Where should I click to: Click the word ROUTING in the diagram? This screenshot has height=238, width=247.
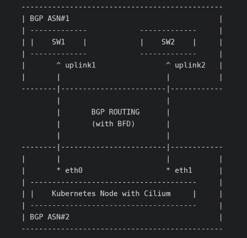(x=124, y=112)
